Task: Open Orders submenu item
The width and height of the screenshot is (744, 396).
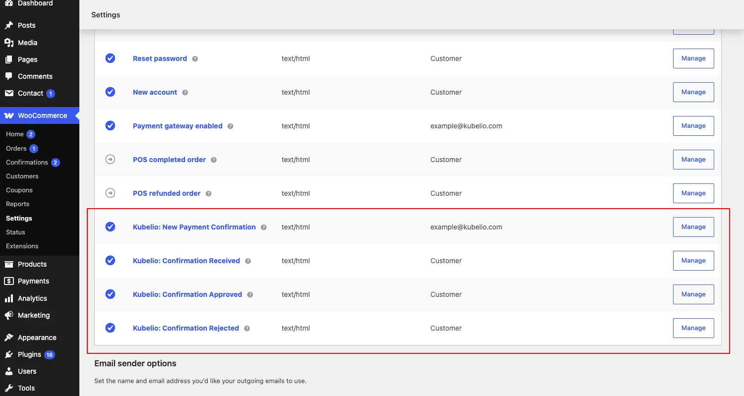Action: pyautogui.click(x=16, y=149)
